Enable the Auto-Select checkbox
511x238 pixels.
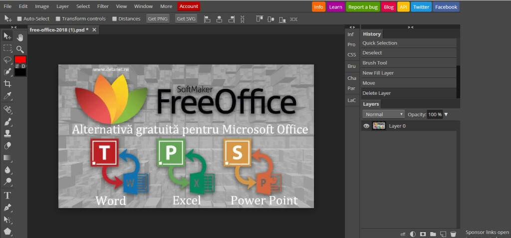19,19
